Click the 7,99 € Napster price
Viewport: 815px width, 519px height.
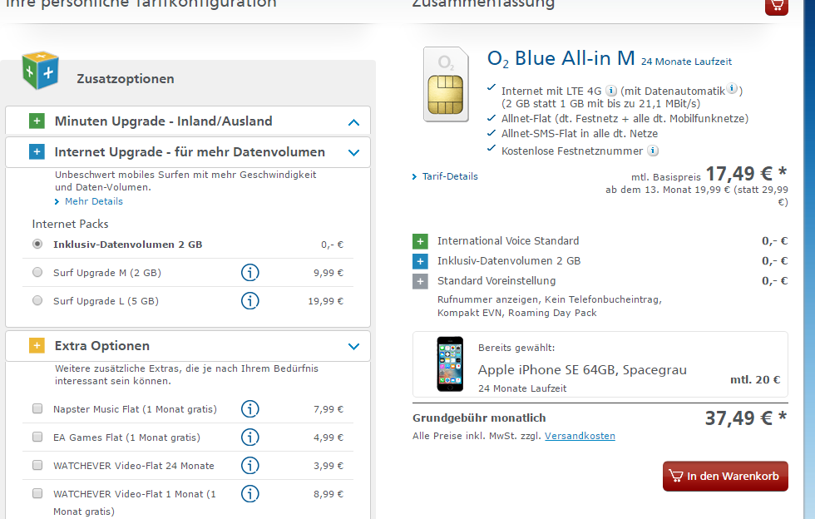coord(328,409)
